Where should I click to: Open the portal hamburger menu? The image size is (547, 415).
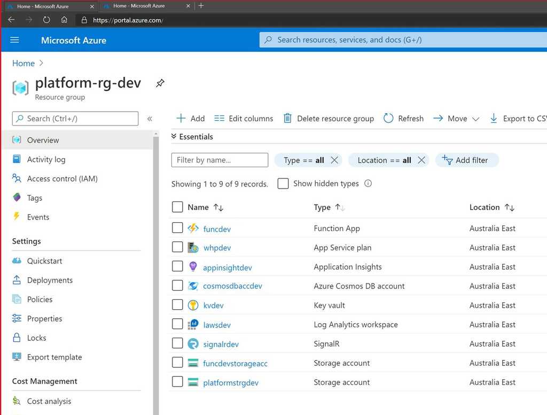click(x=14, y=40)
